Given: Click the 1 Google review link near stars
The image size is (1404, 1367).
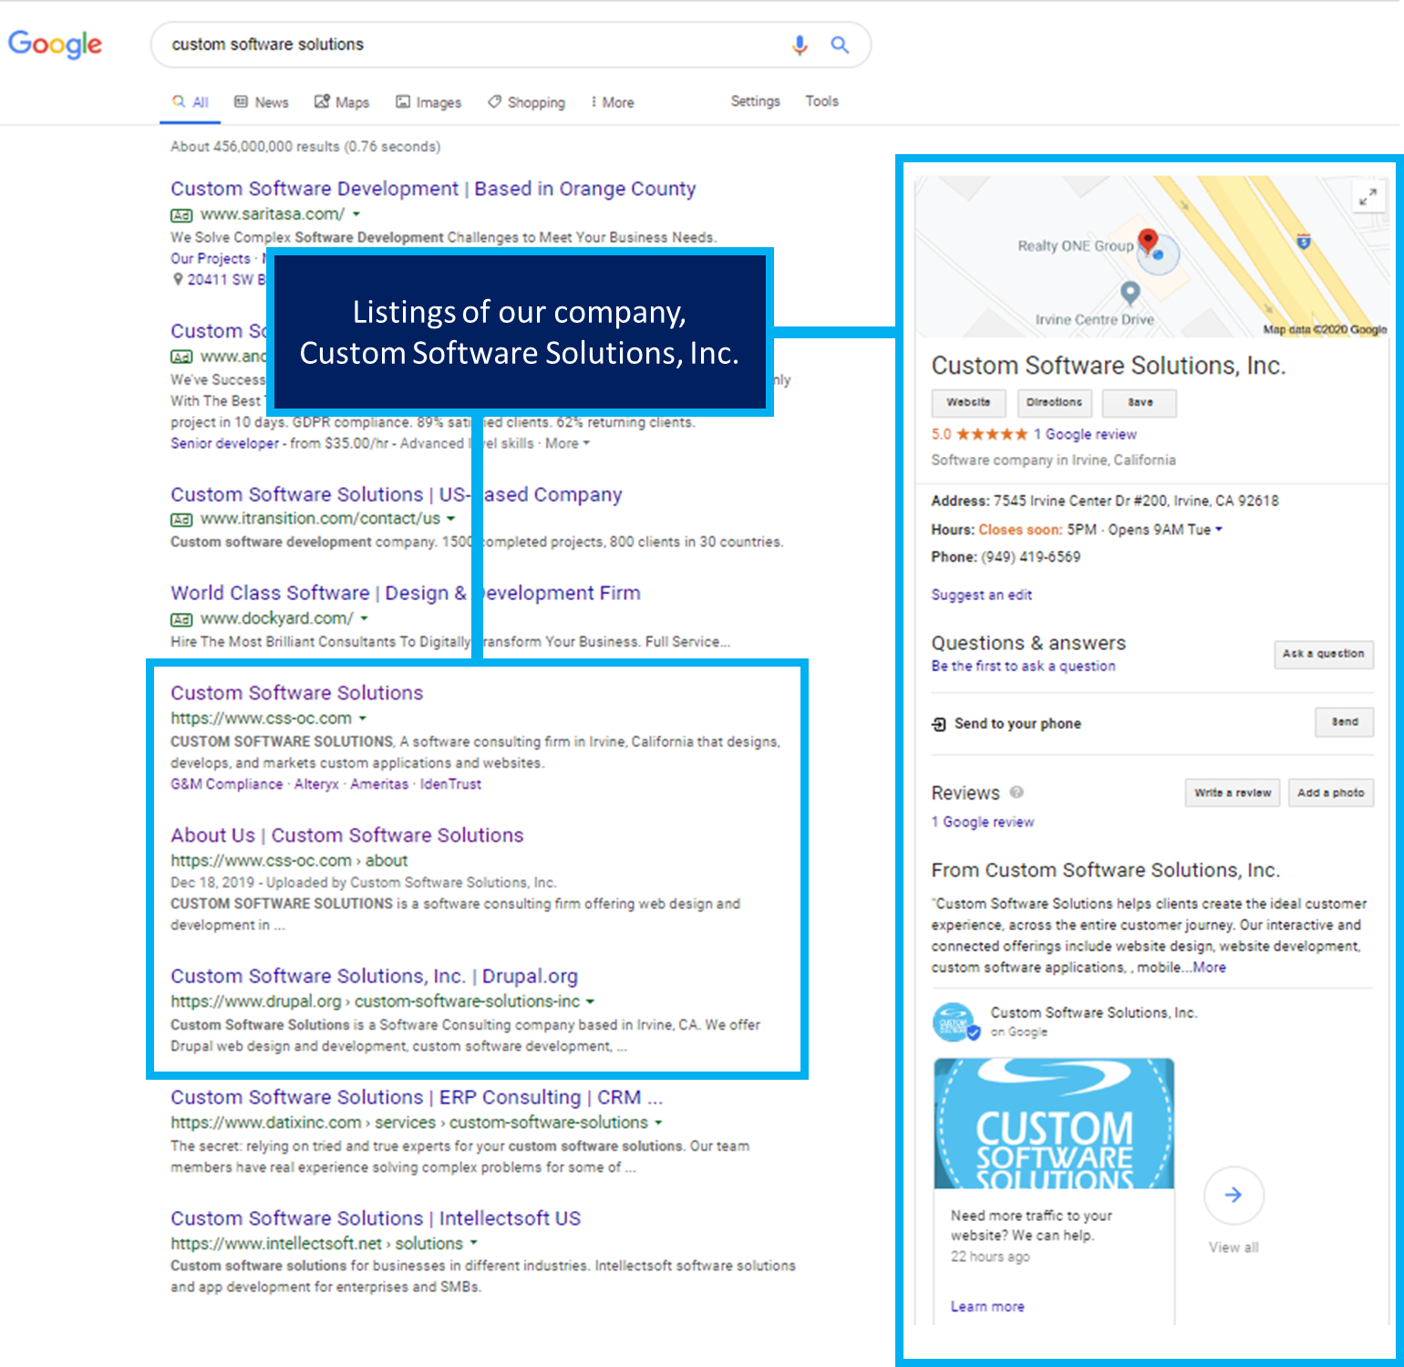Looking at the screenshot, I should 1085,434.
